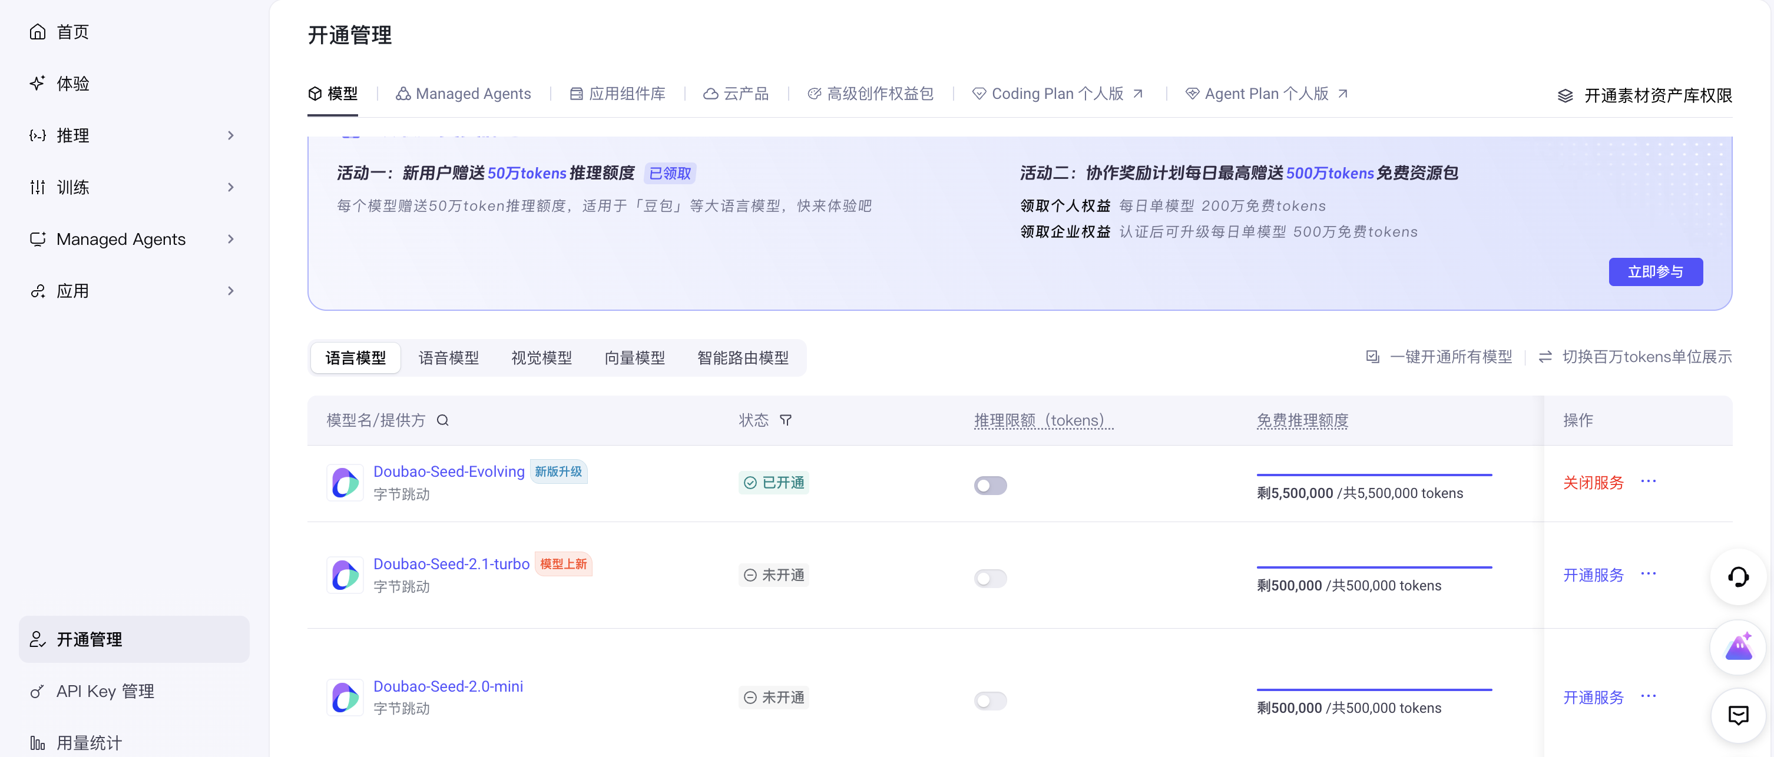Toggle inference limit for Doubao-Seed-2.0-mini

(x=990, y=700)
